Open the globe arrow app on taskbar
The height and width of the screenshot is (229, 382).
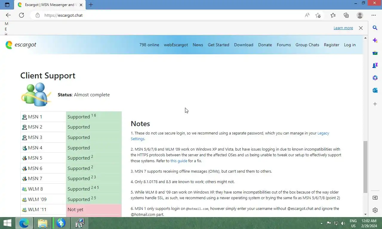point(61,223)
